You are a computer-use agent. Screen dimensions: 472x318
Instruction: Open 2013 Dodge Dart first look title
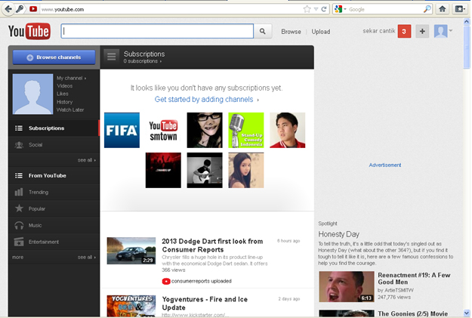click(212, 245)
